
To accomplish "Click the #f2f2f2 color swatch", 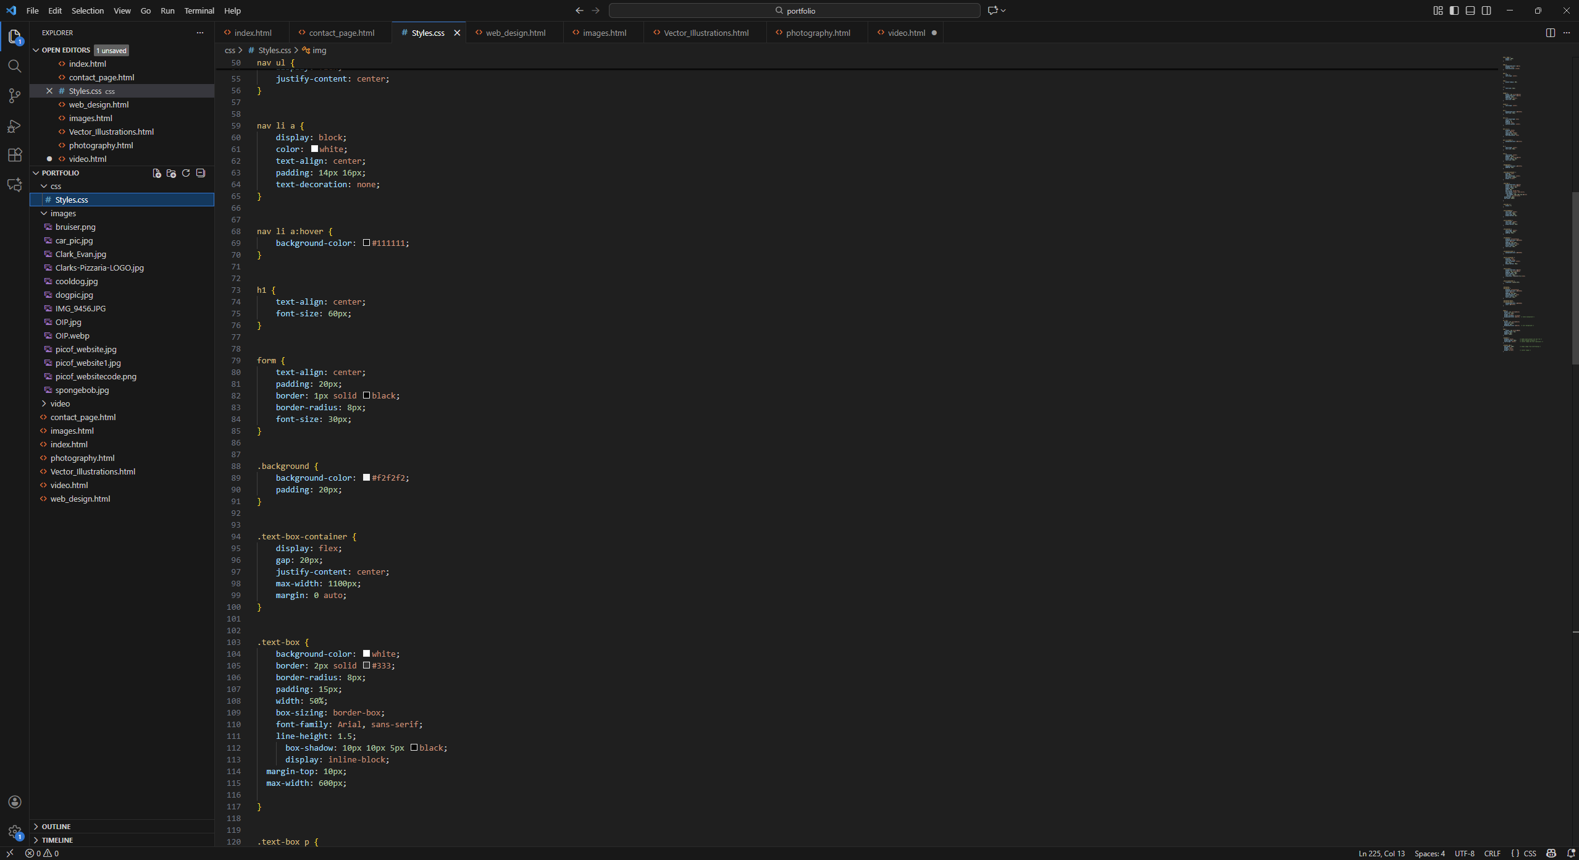I will coord(366,478).
